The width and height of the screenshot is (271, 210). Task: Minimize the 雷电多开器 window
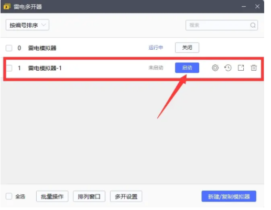point(244,6)
